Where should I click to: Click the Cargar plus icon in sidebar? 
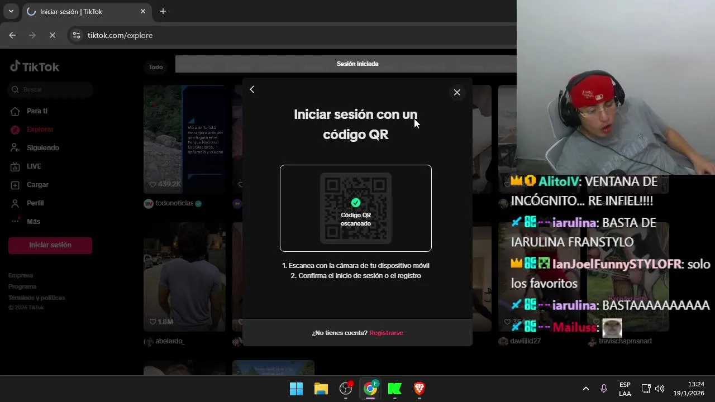pos(16,185)
